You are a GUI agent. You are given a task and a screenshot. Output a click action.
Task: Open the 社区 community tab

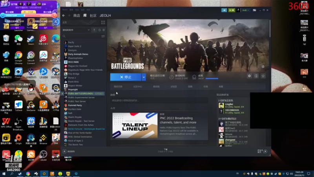[93, 15]
